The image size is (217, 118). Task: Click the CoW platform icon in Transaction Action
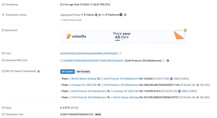(125, 15)
